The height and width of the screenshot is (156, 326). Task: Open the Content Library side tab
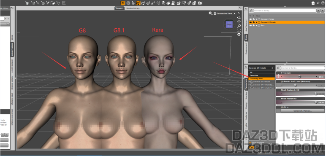[x=12, y=66]
